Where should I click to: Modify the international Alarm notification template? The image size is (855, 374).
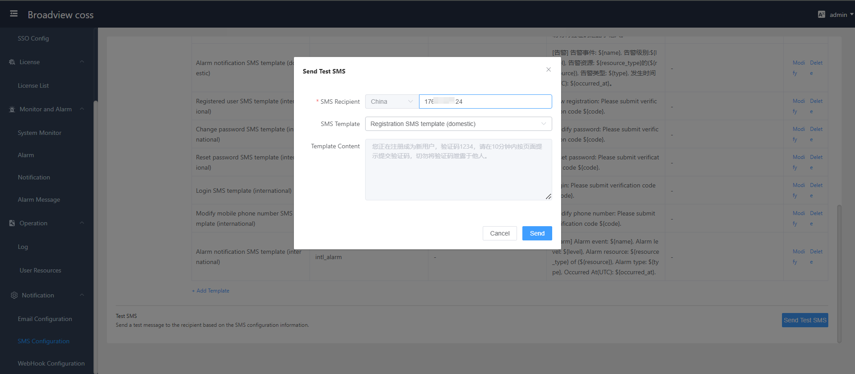798,256
